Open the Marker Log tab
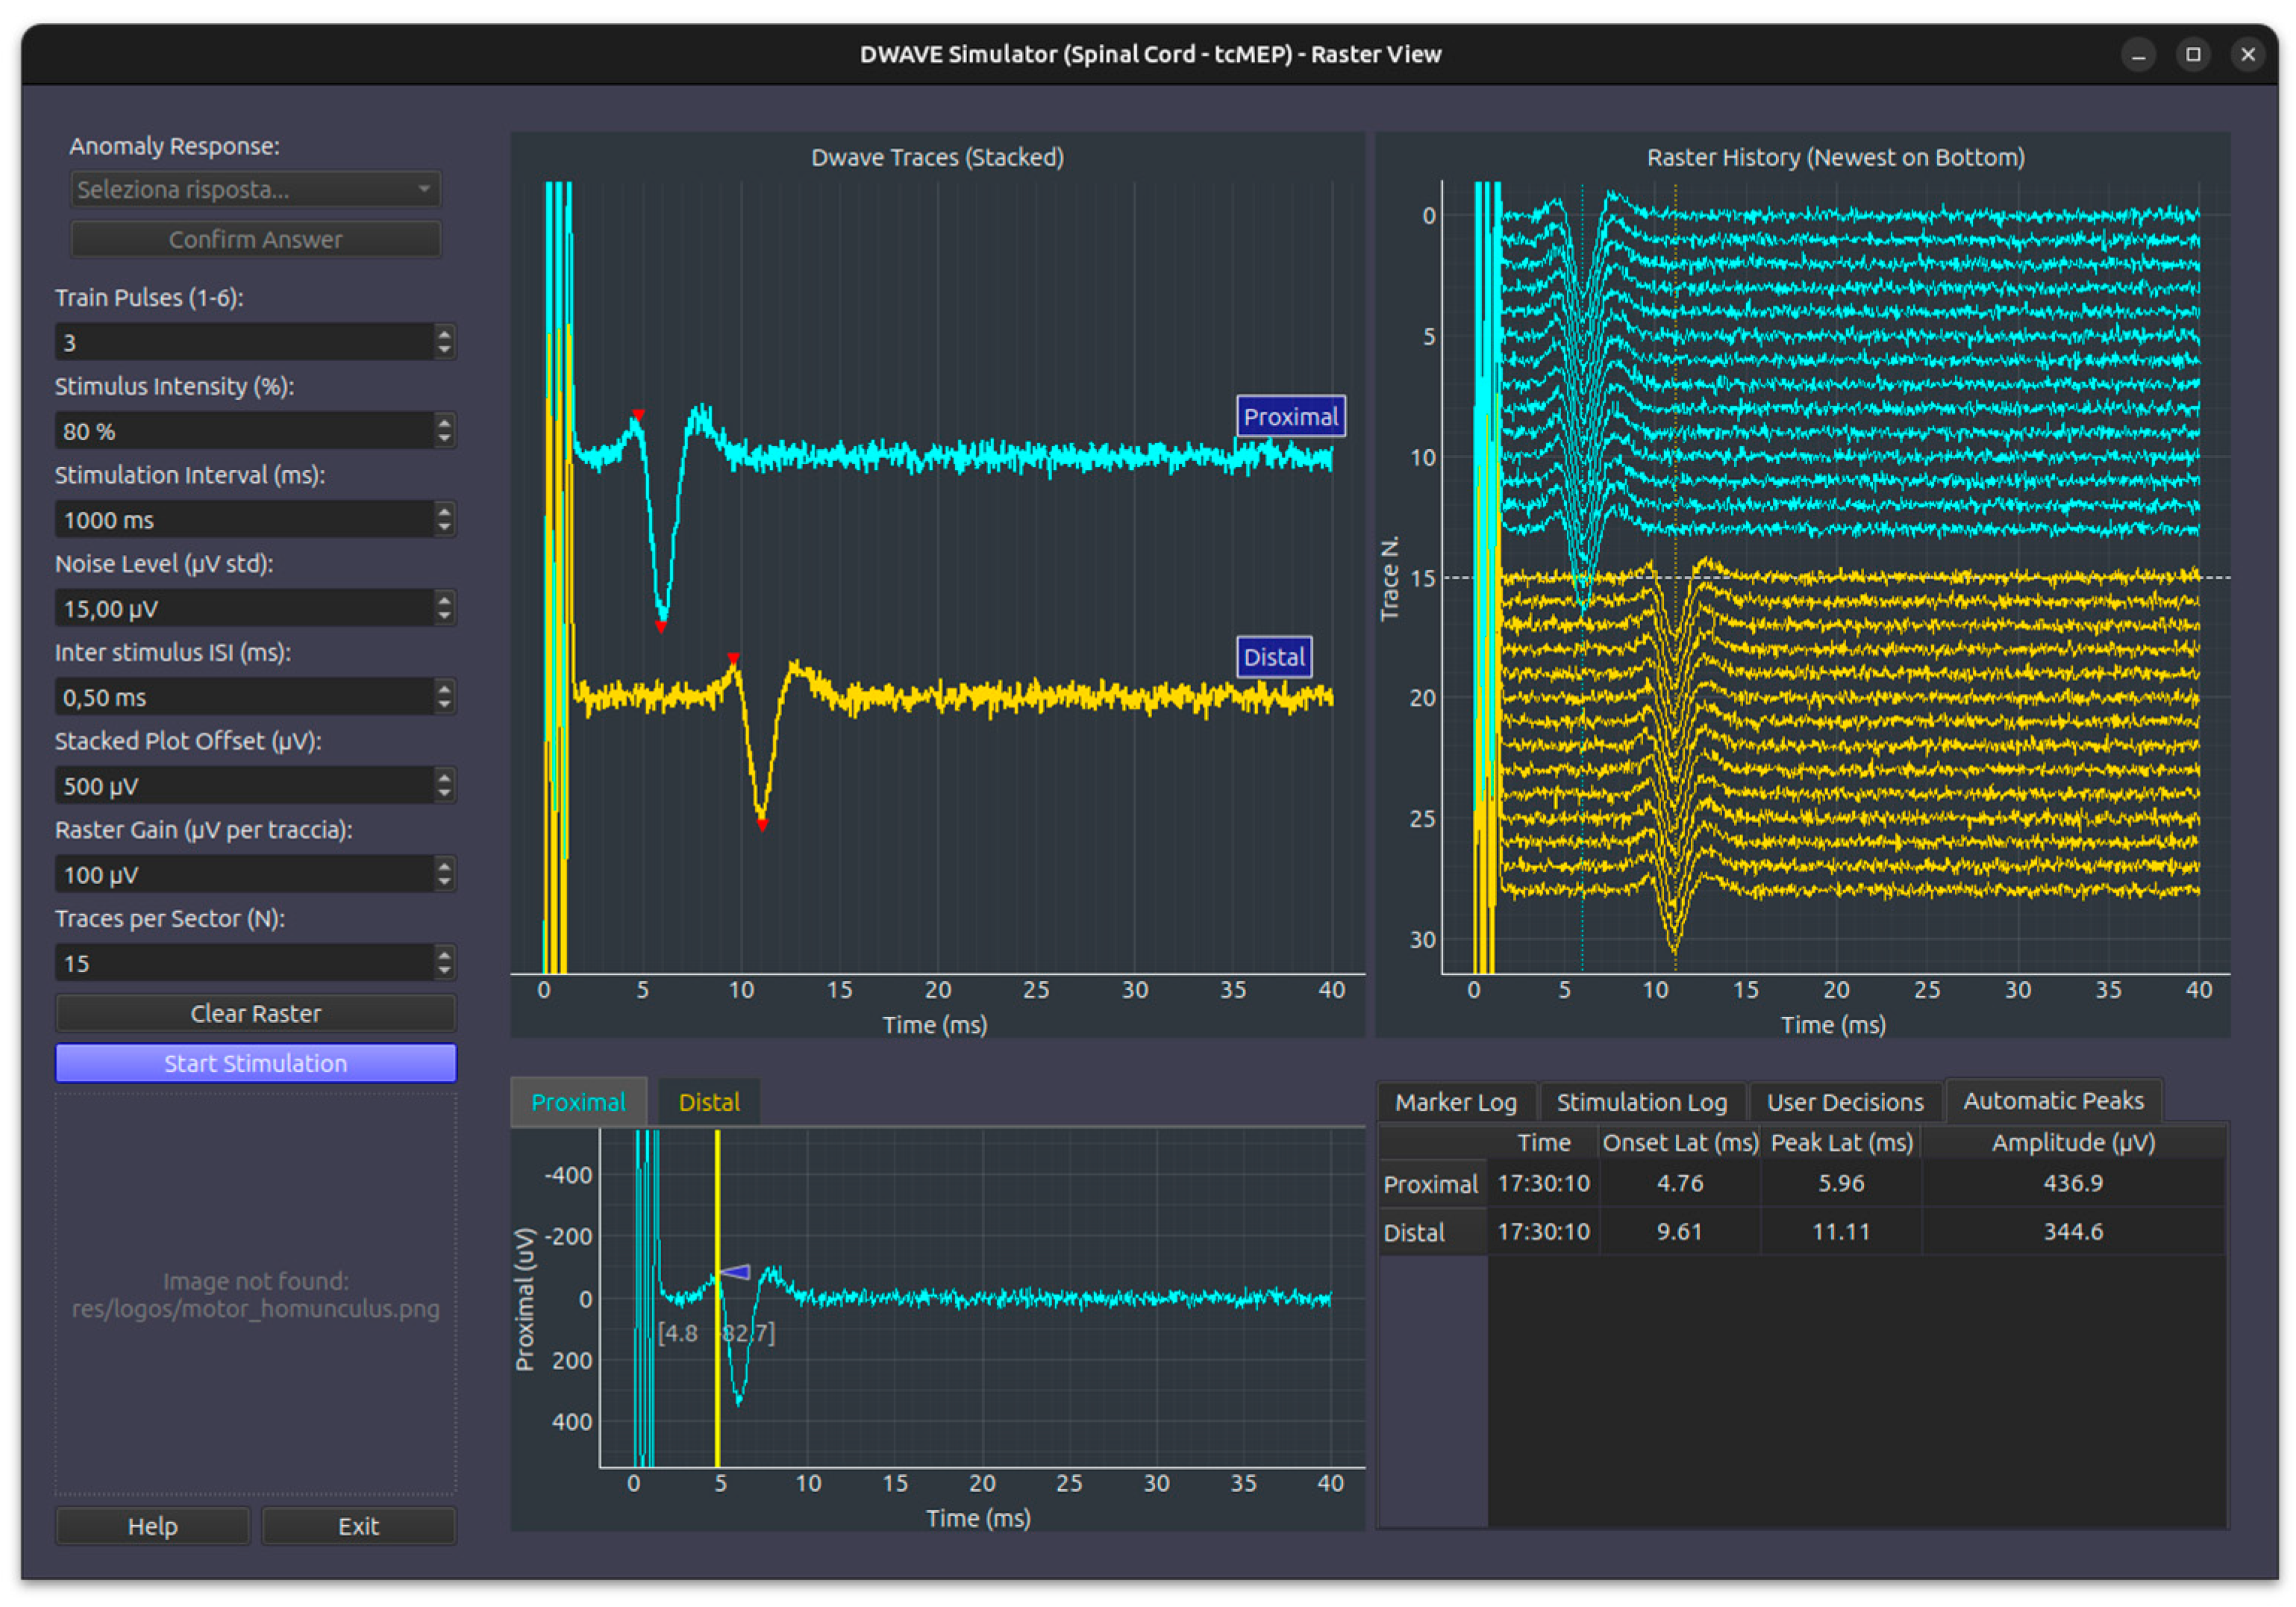This screenshot has width=2296, height=1607. point(1455,1102)
